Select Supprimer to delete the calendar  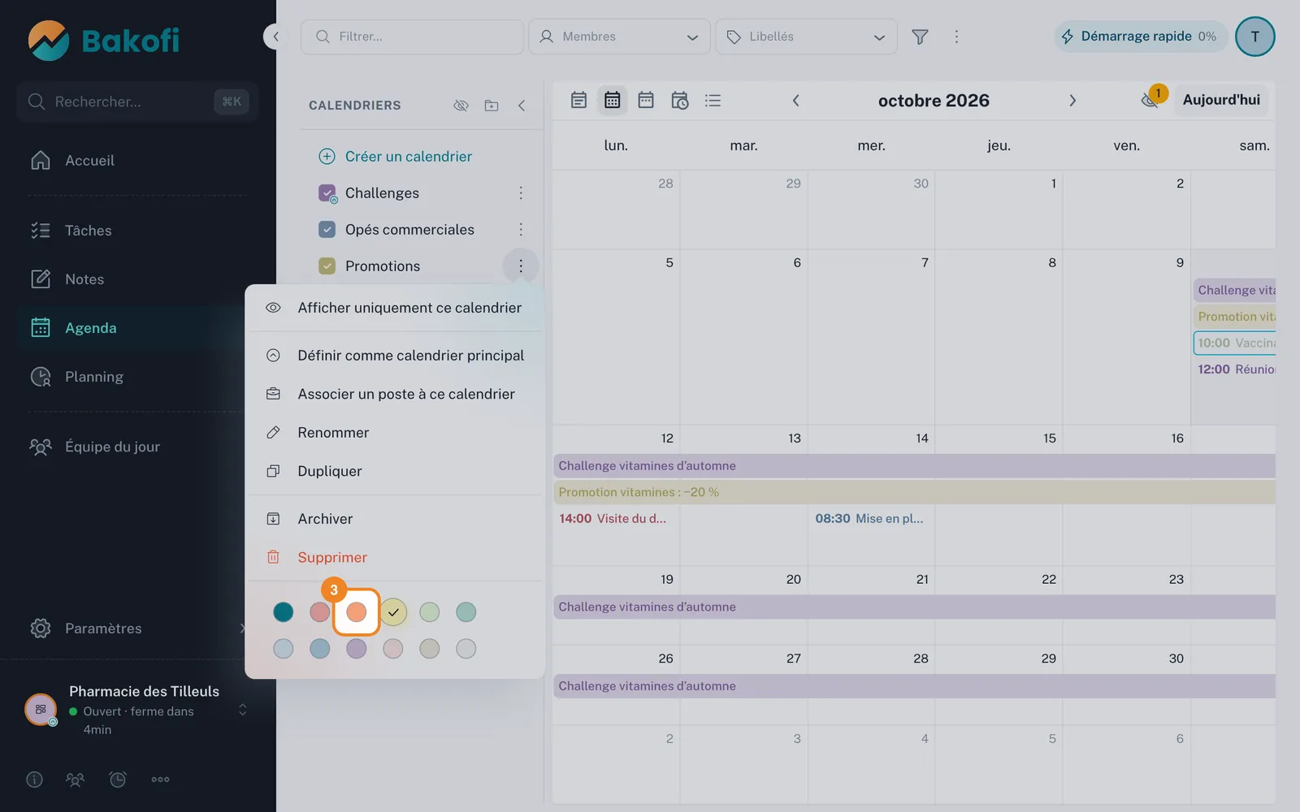pyautogui.click(x=395, y=557)
